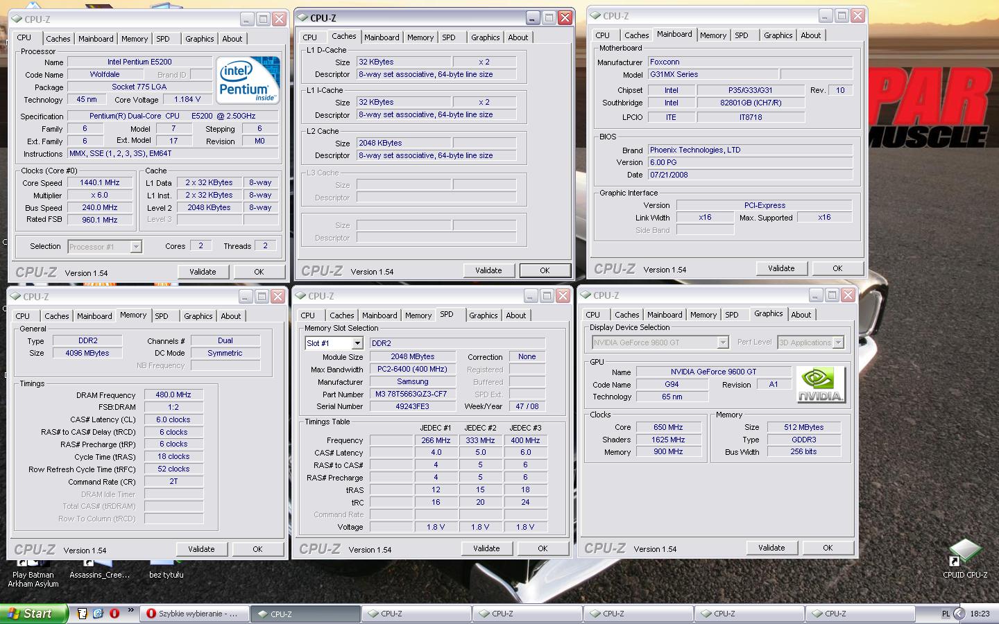Click the 18:23 taskbar clock
Image resolution: width=999 pixels, height=624 pixels.
click(980, 614)
